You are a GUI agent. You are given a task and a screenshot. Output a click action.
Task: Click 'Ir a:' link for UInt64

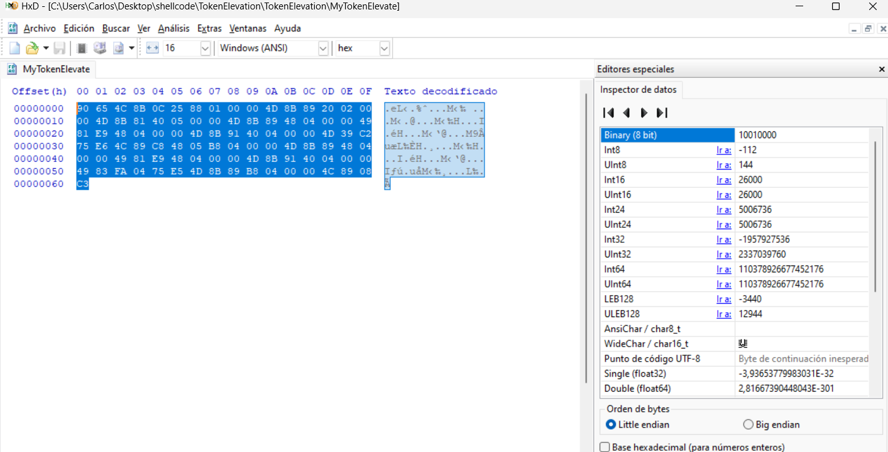coord(723,284)
